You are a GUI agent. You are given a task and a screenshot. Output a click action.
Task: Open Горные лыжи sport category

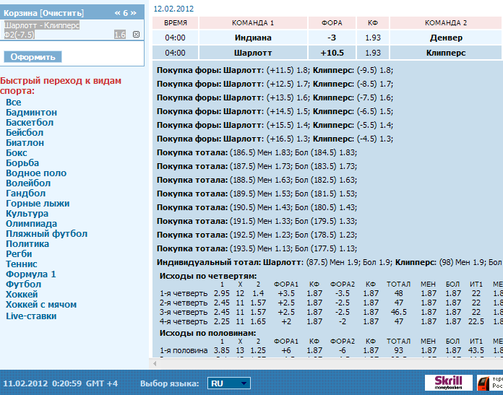pos(38,203)
